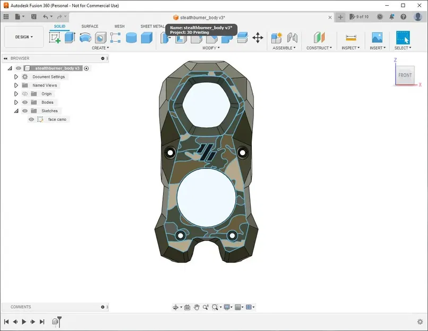
Task: Expand the Bodies folder node
Action: [x=16, y=102]
